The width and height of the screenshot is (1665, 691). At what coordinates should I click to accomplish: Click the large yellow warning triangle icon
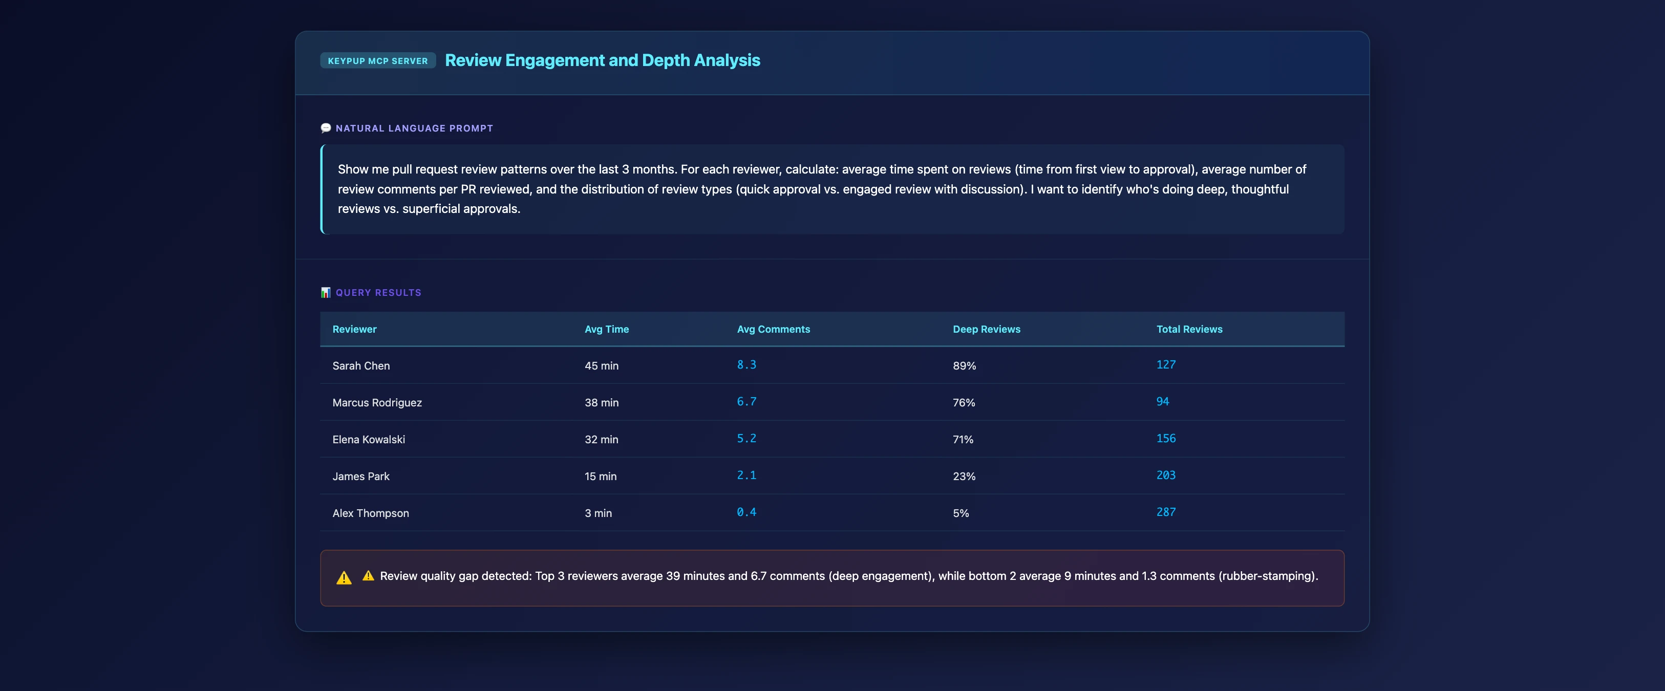[x=344, y=578]
